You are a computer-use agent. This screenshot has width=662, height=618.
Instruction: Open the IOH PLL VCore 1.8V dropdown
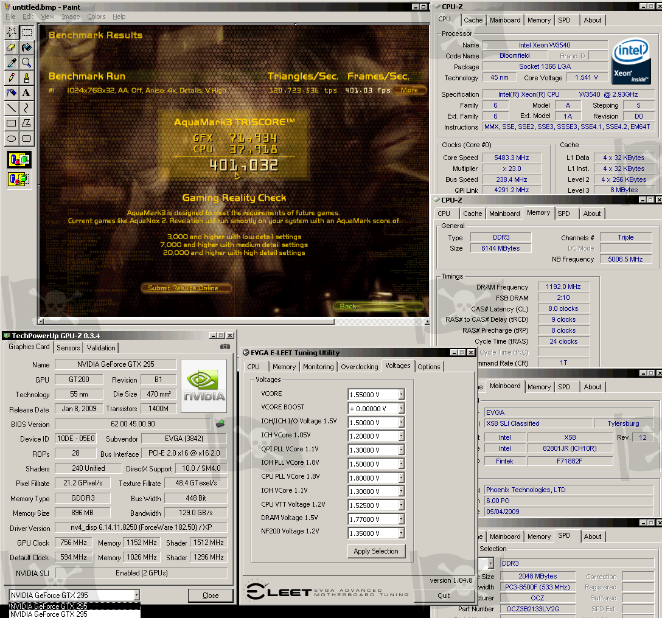tap(401, 464)
